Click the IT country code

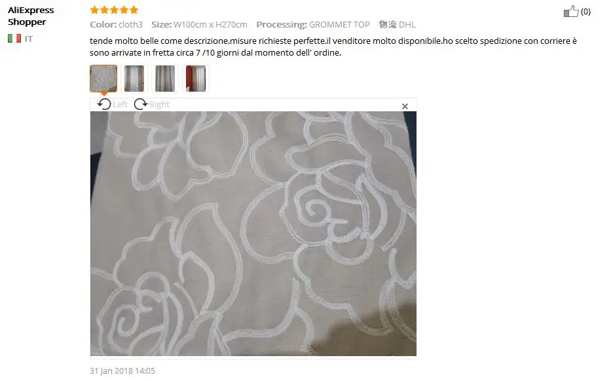click(x=29, y=39)
